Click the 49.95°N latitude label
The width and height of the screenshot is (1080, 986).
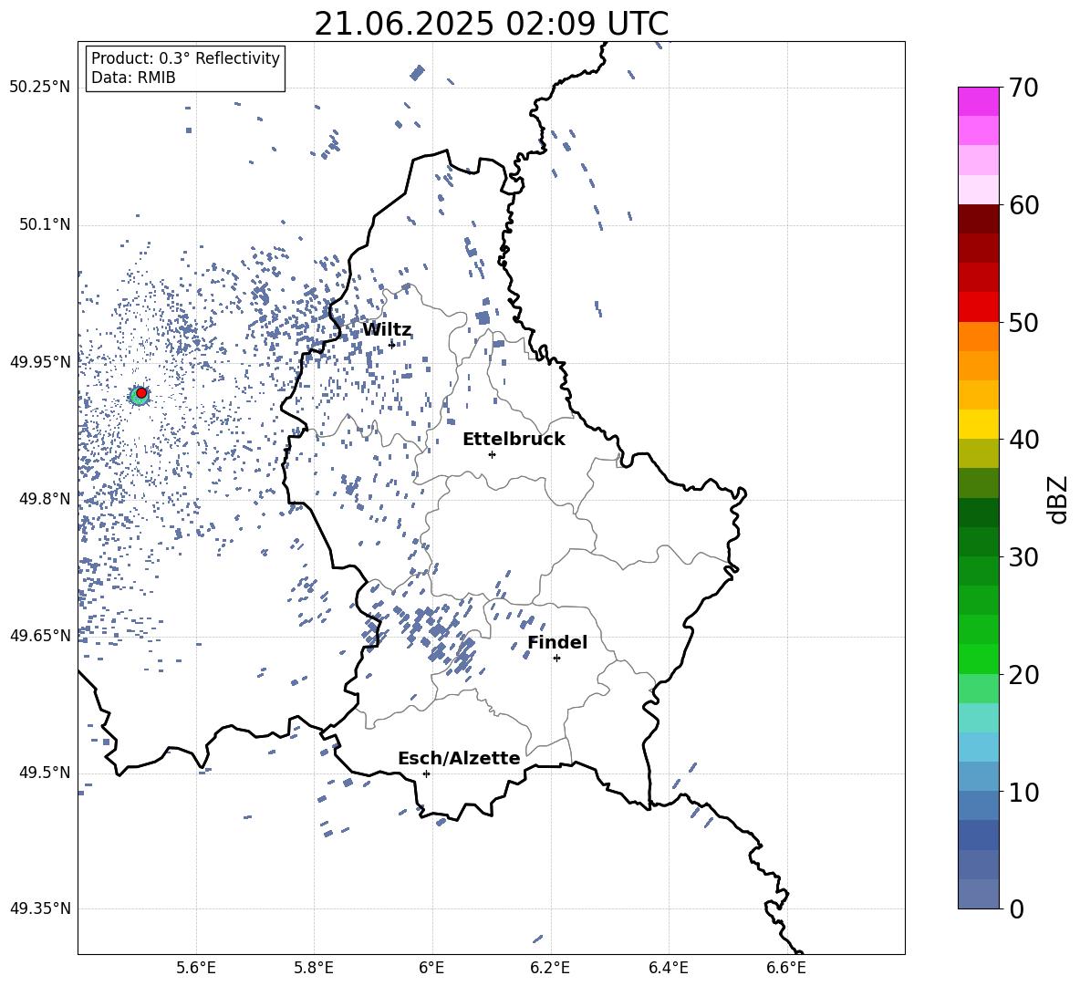click(x=40, y=361)
